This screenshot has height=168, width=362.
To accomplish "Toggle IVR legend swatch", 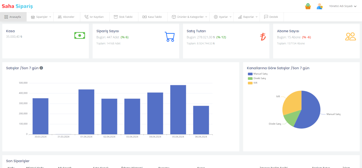I will (250, 83).
